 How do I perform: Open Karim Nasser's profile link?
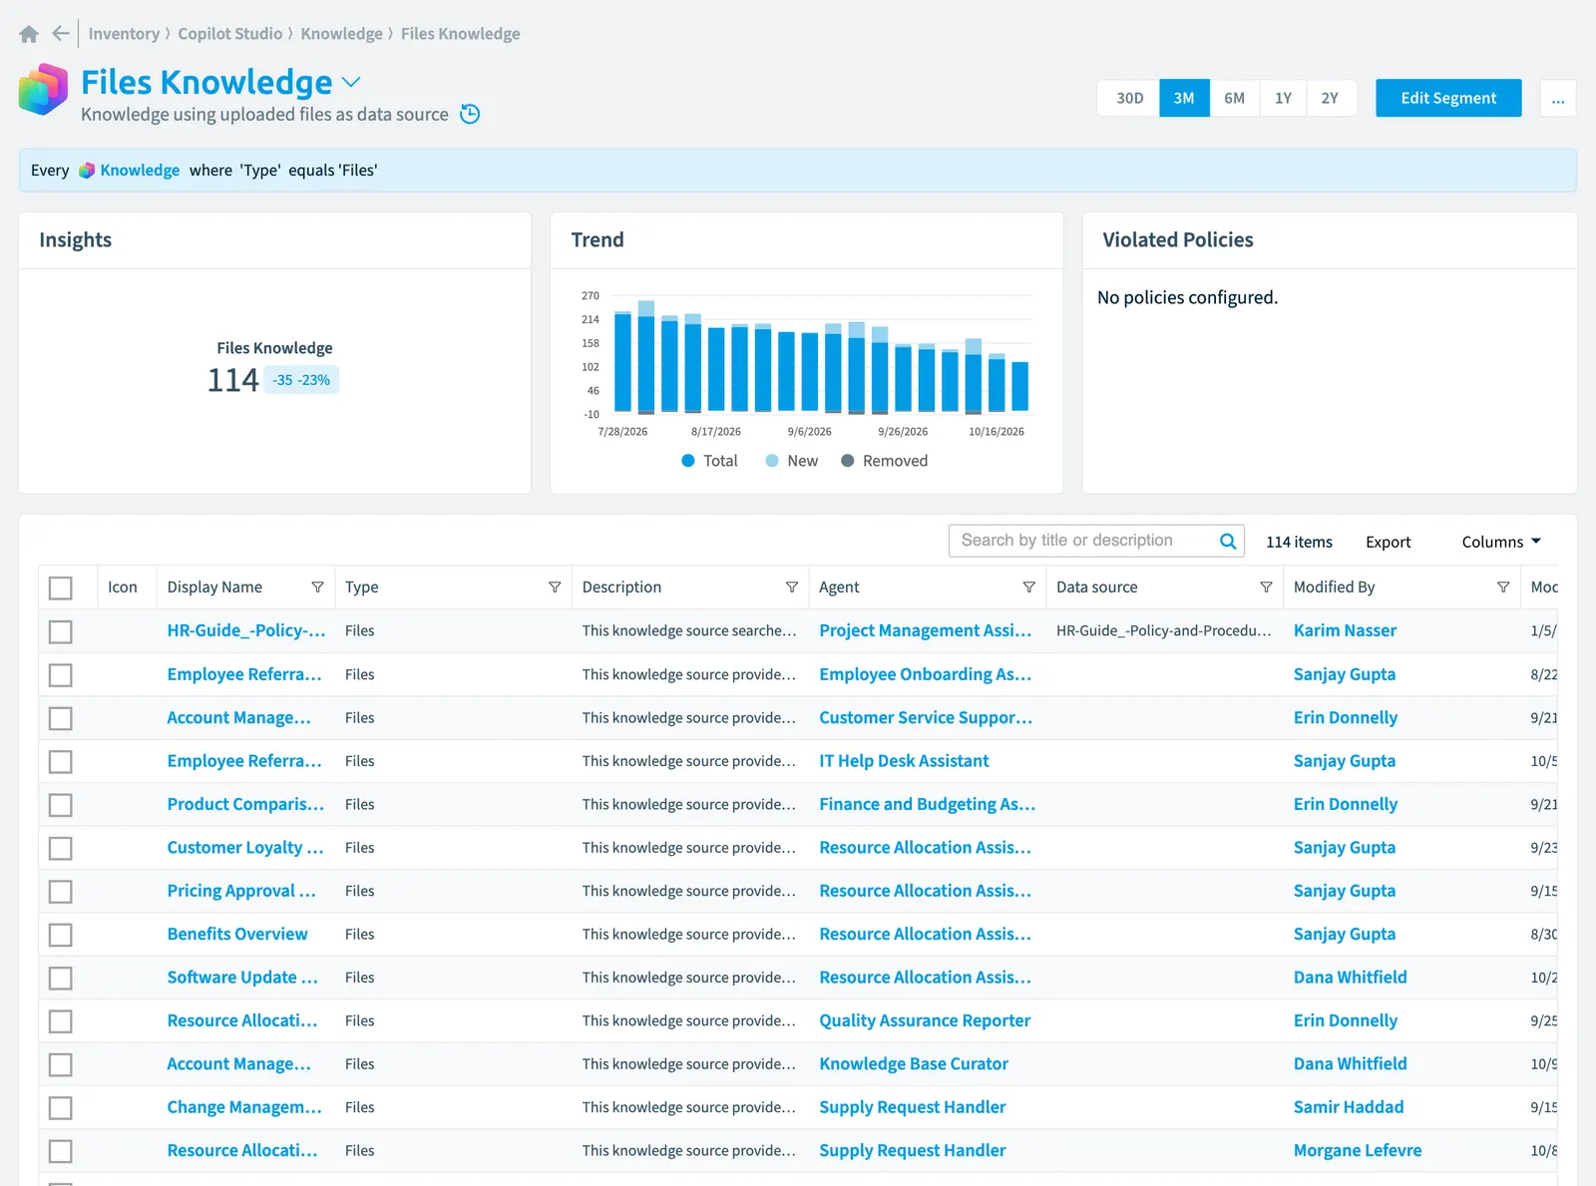pyautogui.click(x=1345, y=630)
